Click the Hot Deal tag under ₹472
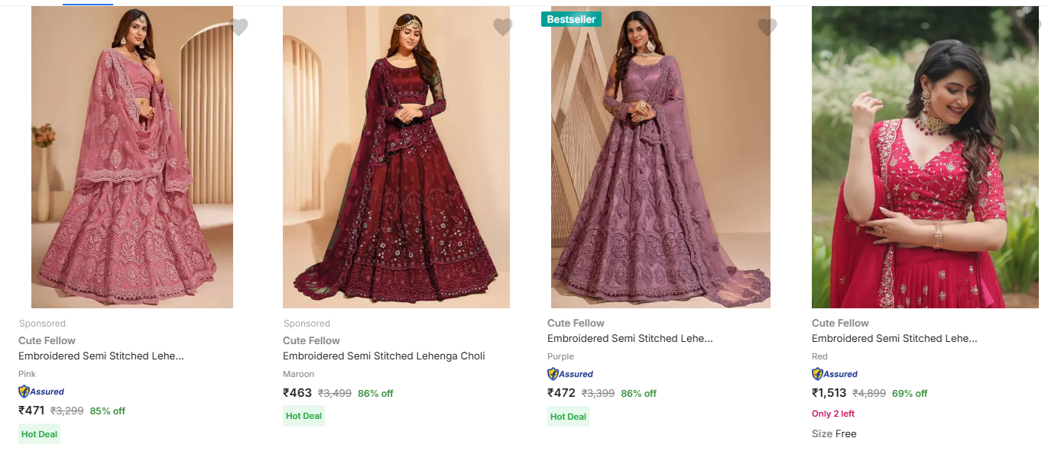 [x=568, y=417]
